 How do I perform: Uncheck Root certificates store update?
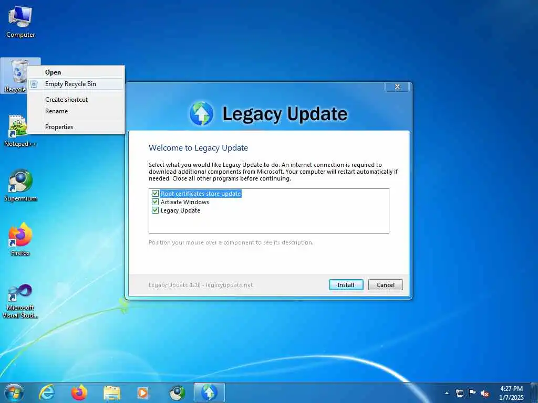[155, 194]
